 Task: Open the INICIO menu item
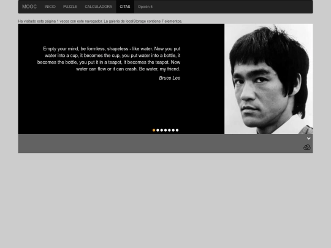50,7
